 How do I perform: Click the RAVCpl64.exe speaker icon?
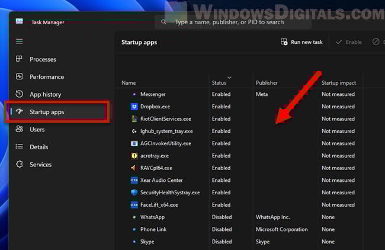[134, 168]
